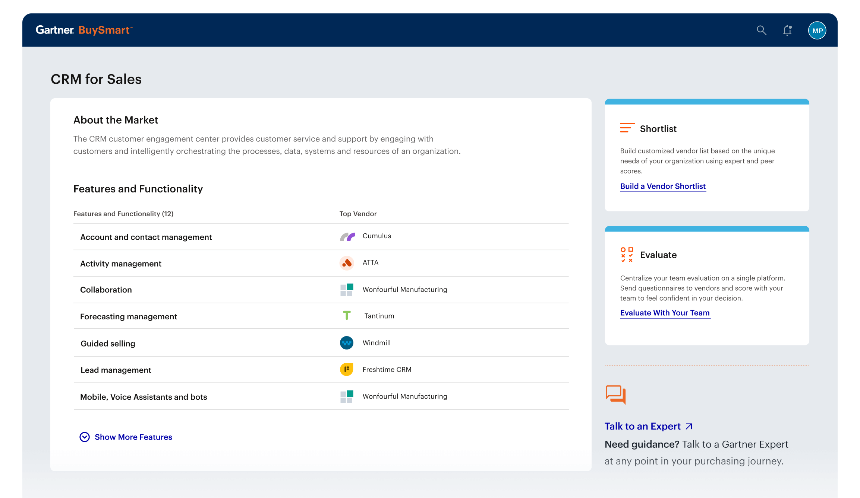Open Build a Vendor Shortlist
This screenshot has width=860, height=498.
(x=662, y=186)
